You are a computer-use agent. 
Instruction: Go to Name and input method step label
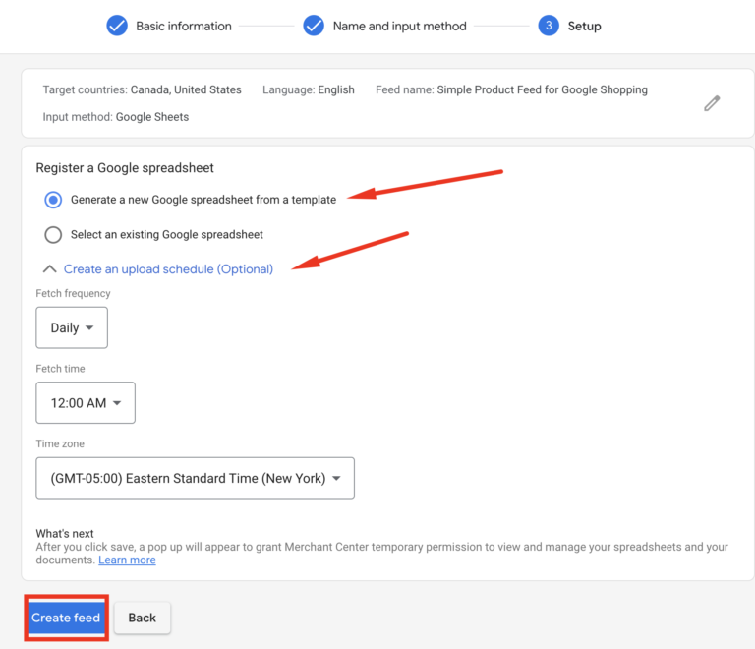tap(400, 26)
